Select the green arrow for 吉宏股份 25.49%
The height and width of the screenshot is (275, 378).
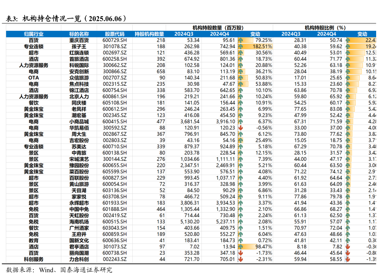click(x=241, y=140)
